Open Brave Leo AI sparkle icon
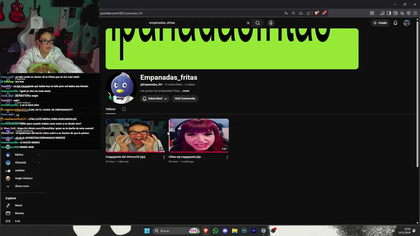Viewport: 420px width, 236px height. (402, 13)
